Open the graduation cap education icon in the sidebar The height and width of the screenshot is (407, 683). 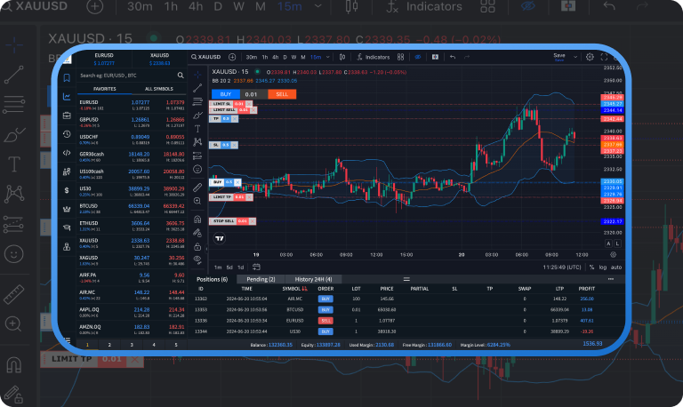click(x=67, y=227)
